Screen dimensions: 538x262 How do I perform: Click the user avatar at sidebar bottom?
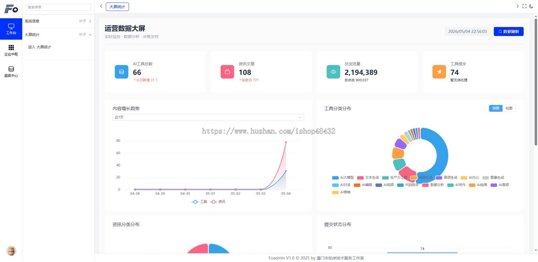tap(11, 251)
